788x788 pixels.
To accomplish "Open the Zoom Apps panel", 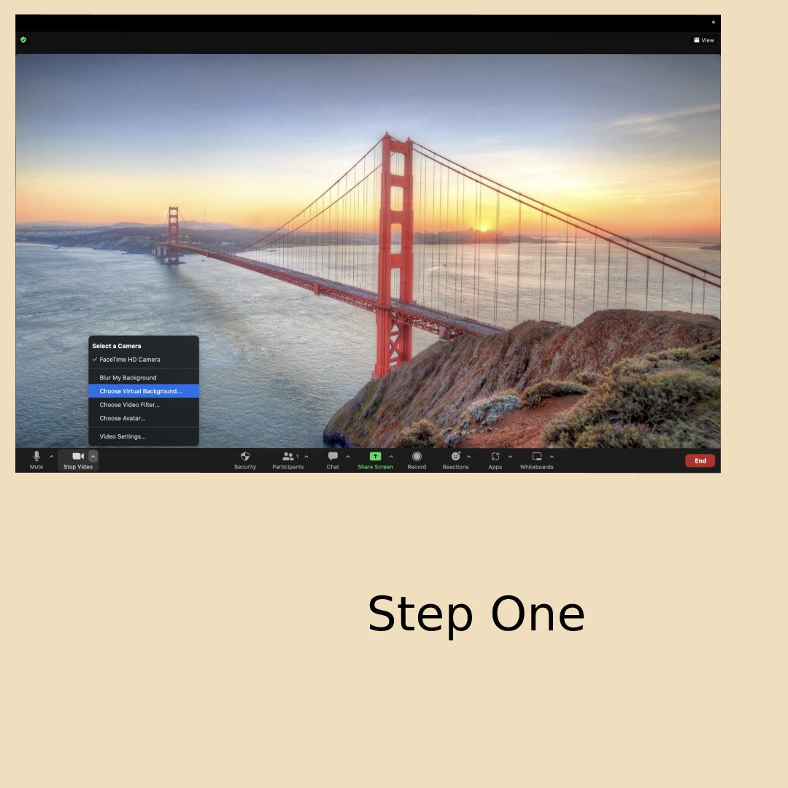I will point(495,460).
